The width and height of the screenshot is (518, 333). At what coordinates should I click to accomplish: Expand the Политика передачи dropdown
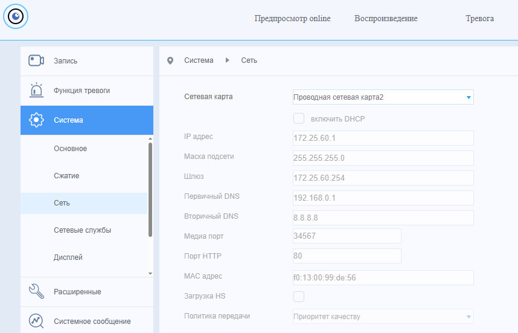pos(383,317)
